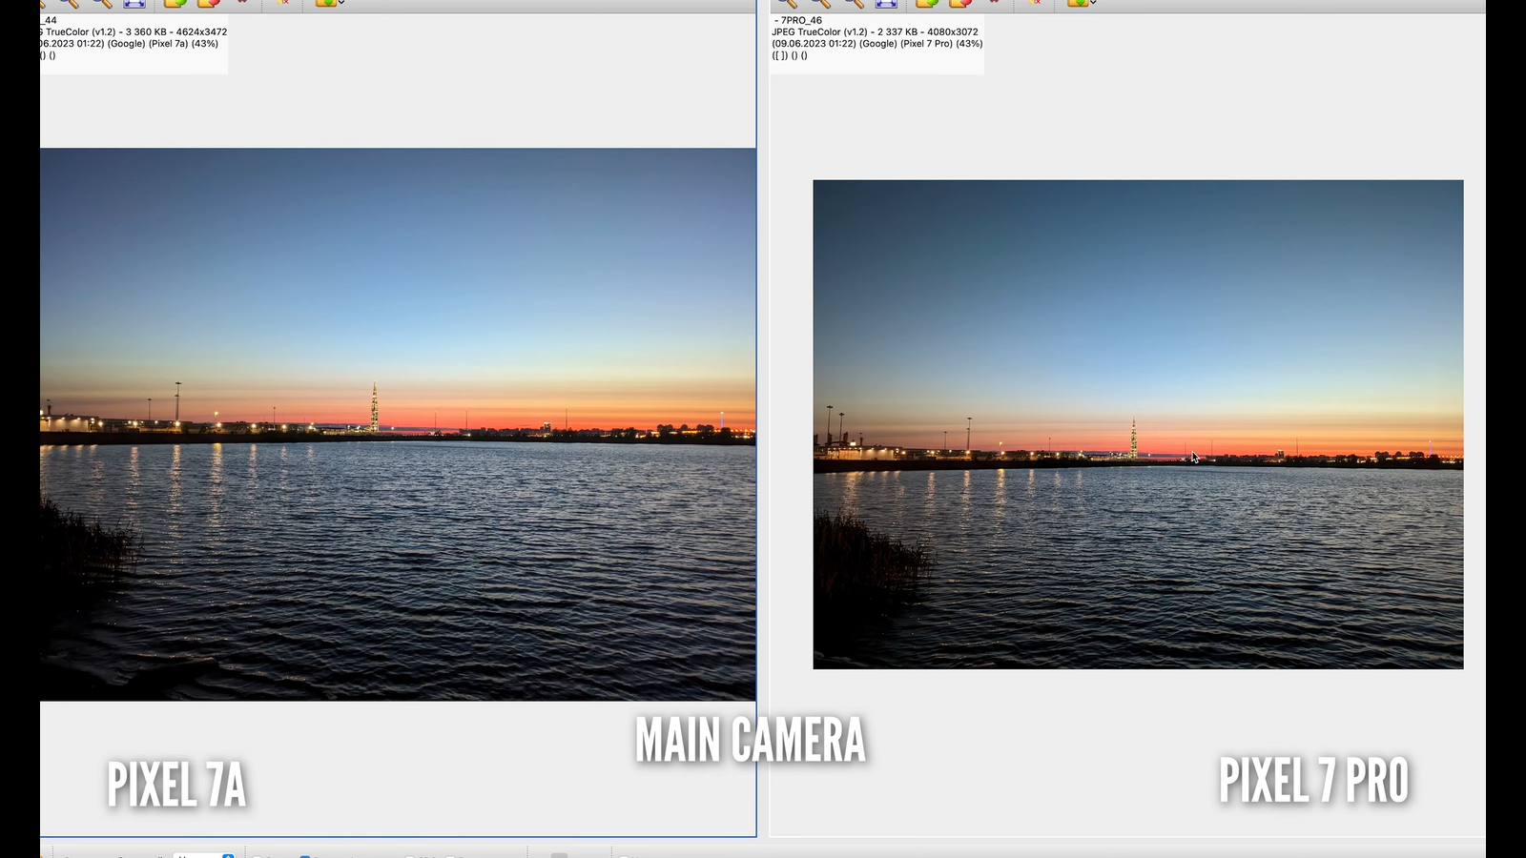Click the Pixel 7 Pro sunset photo
Image resolution: width=1526 pixels, height=858 pixels.
[1138, 424]
